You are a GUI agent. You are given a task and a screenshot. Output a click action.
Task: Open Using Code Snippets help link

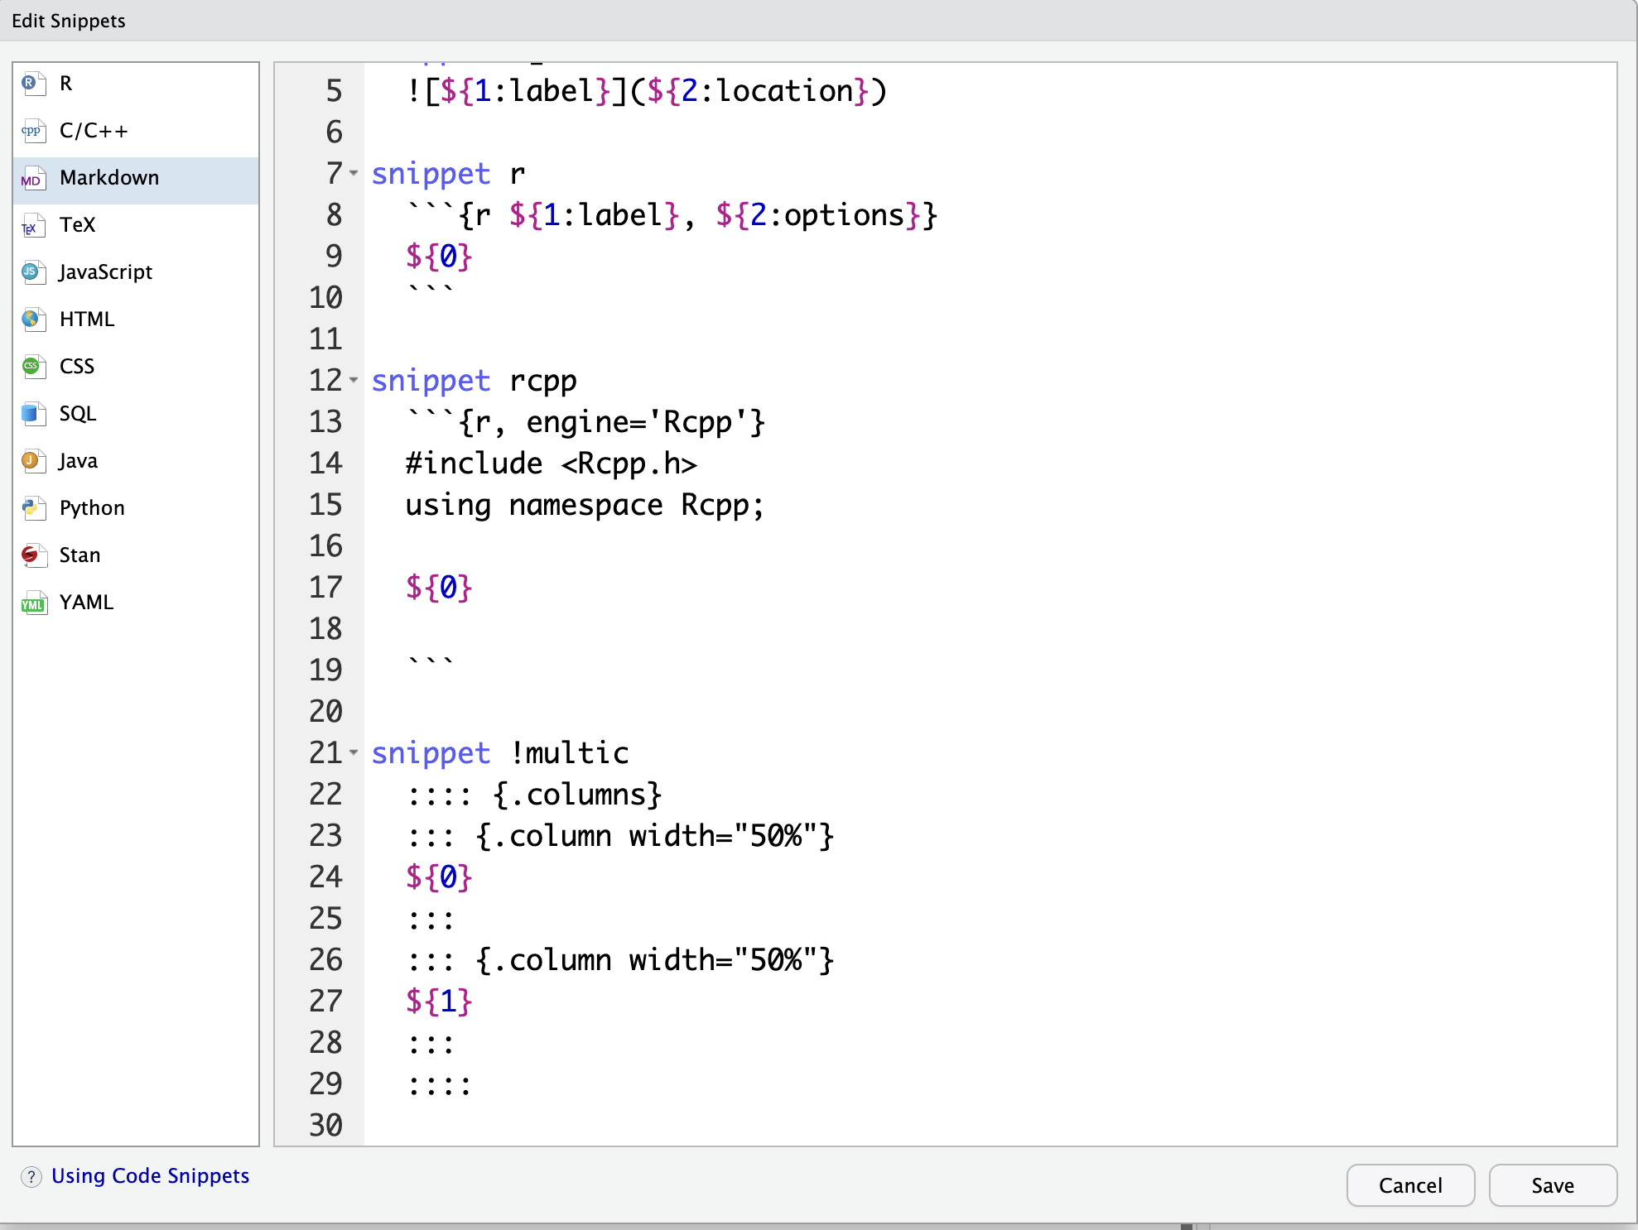(x=150, y=1176)
